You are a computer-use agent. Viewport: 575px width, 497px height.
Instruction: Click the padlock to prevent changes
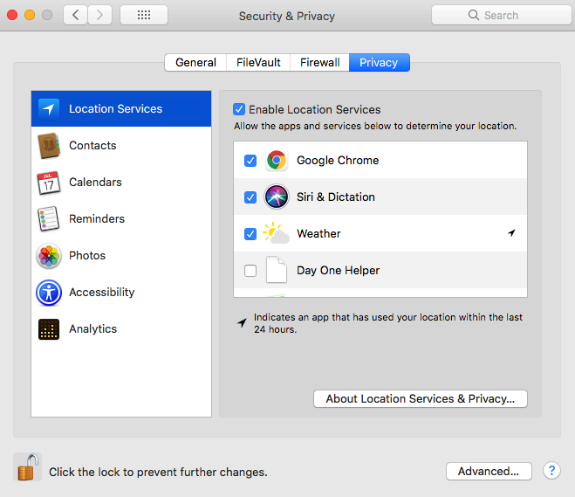tap(28, 467)
